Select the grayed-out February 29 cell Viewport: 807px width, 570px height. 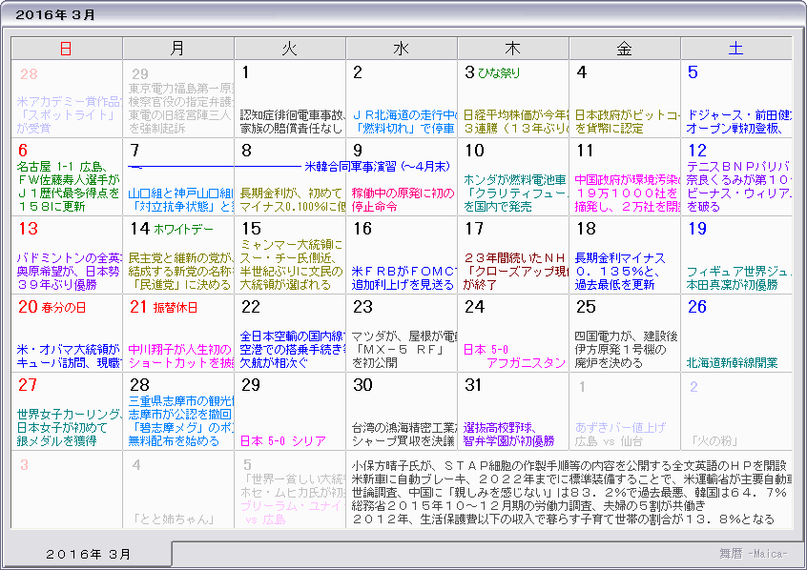(178, 99)
